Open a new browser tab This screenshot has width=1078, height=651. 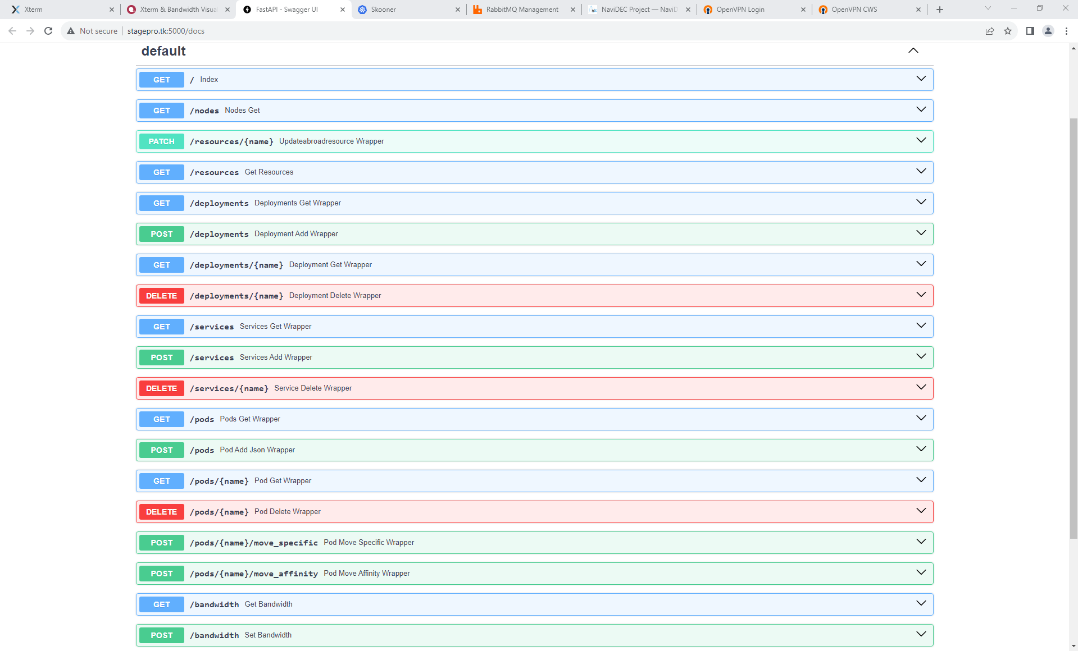point(940,10)
